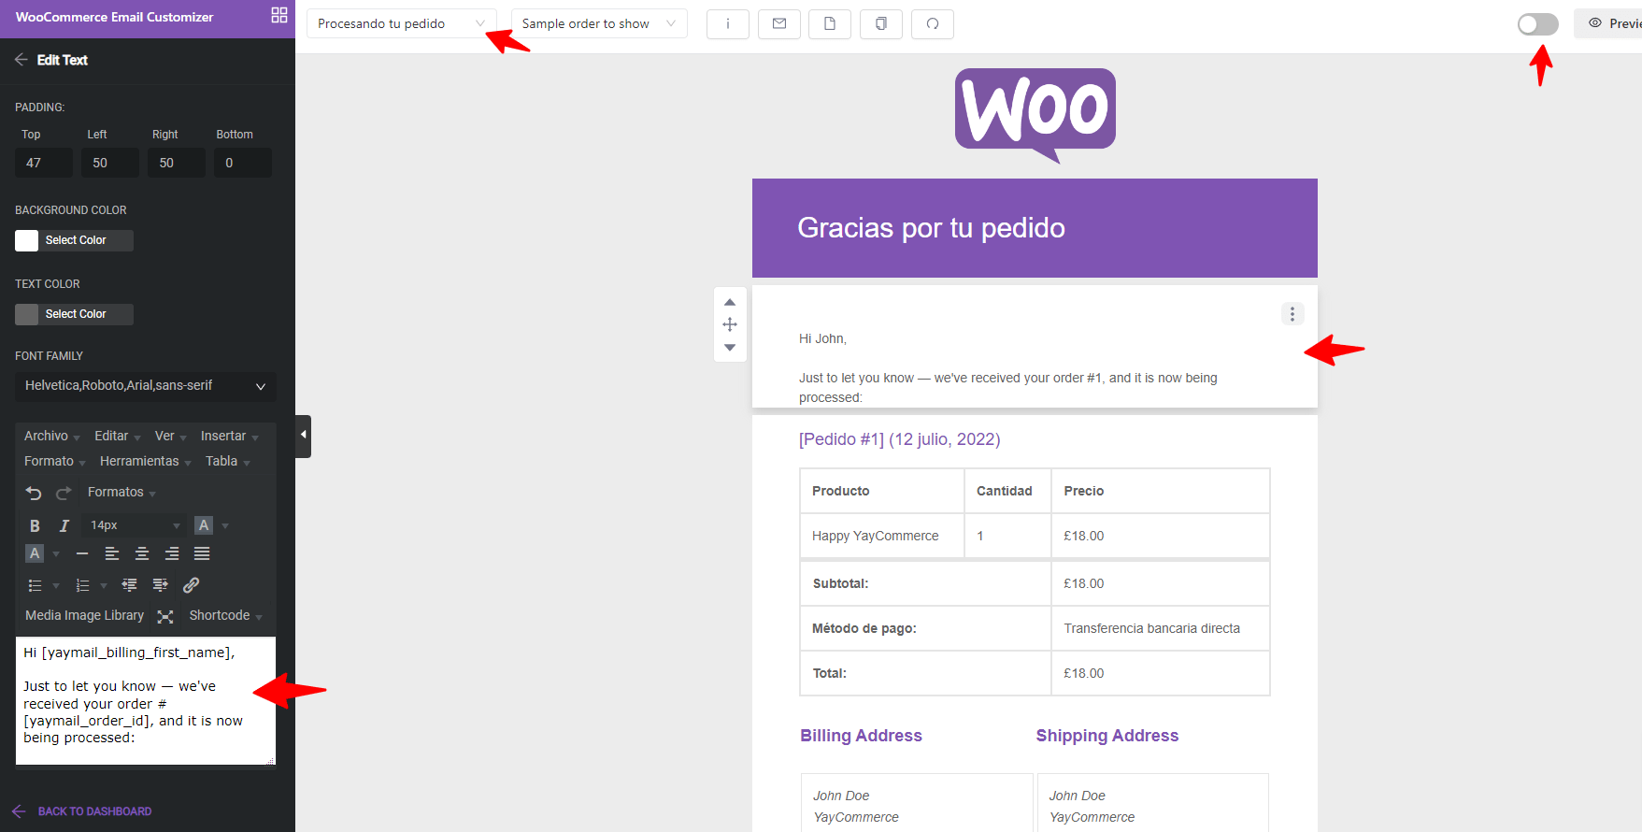Click the drag-move cross handle icon
The width and height of the screenshot is (1642, 832).
click(730, 324)
